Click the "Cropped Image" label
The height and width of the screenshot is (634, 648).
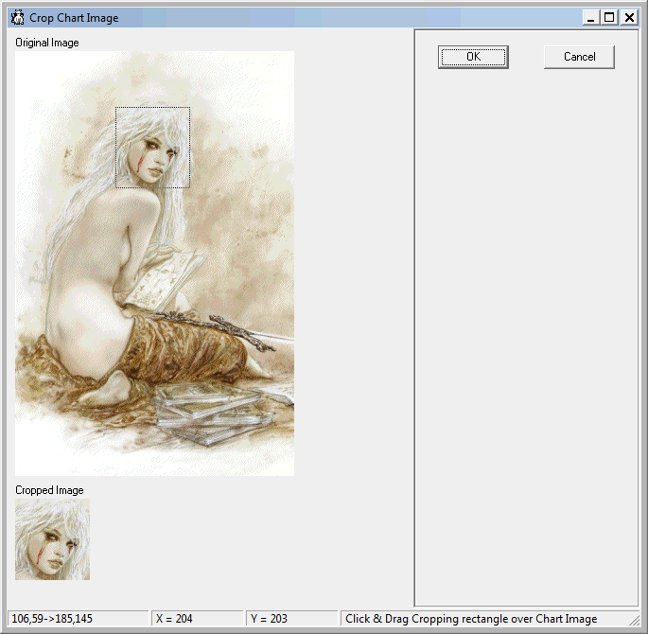click(49, 490)
